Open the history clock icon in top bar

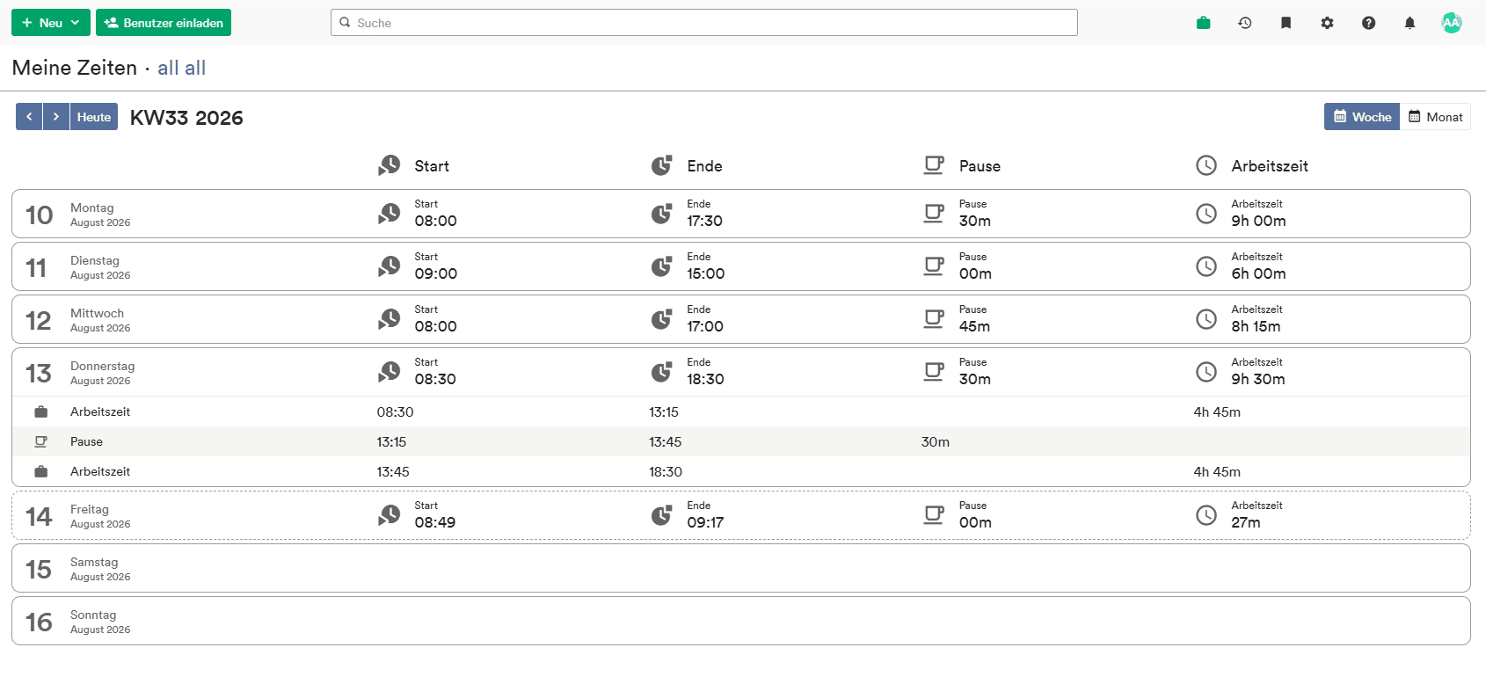[1245, 23]
